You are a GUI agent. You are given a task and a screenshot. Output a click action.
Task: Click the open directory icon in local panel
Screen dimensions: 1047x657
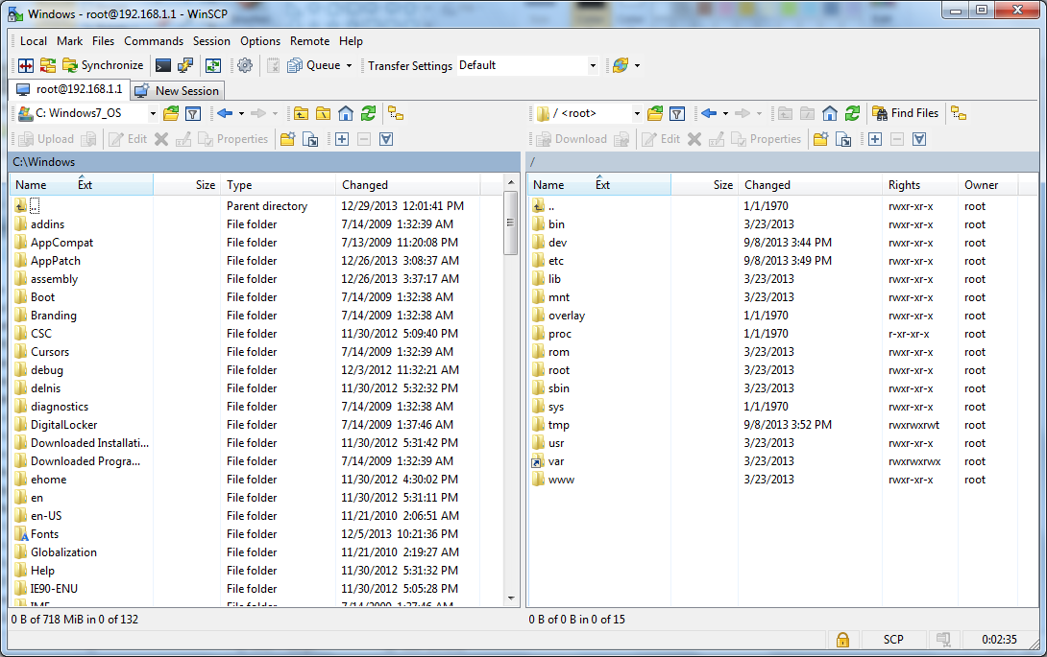(171, 113)
